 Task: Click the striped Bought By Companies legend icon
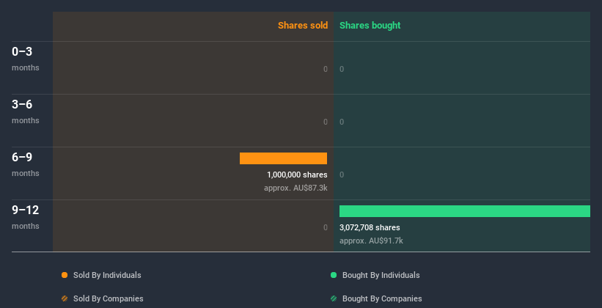point(334,298)
